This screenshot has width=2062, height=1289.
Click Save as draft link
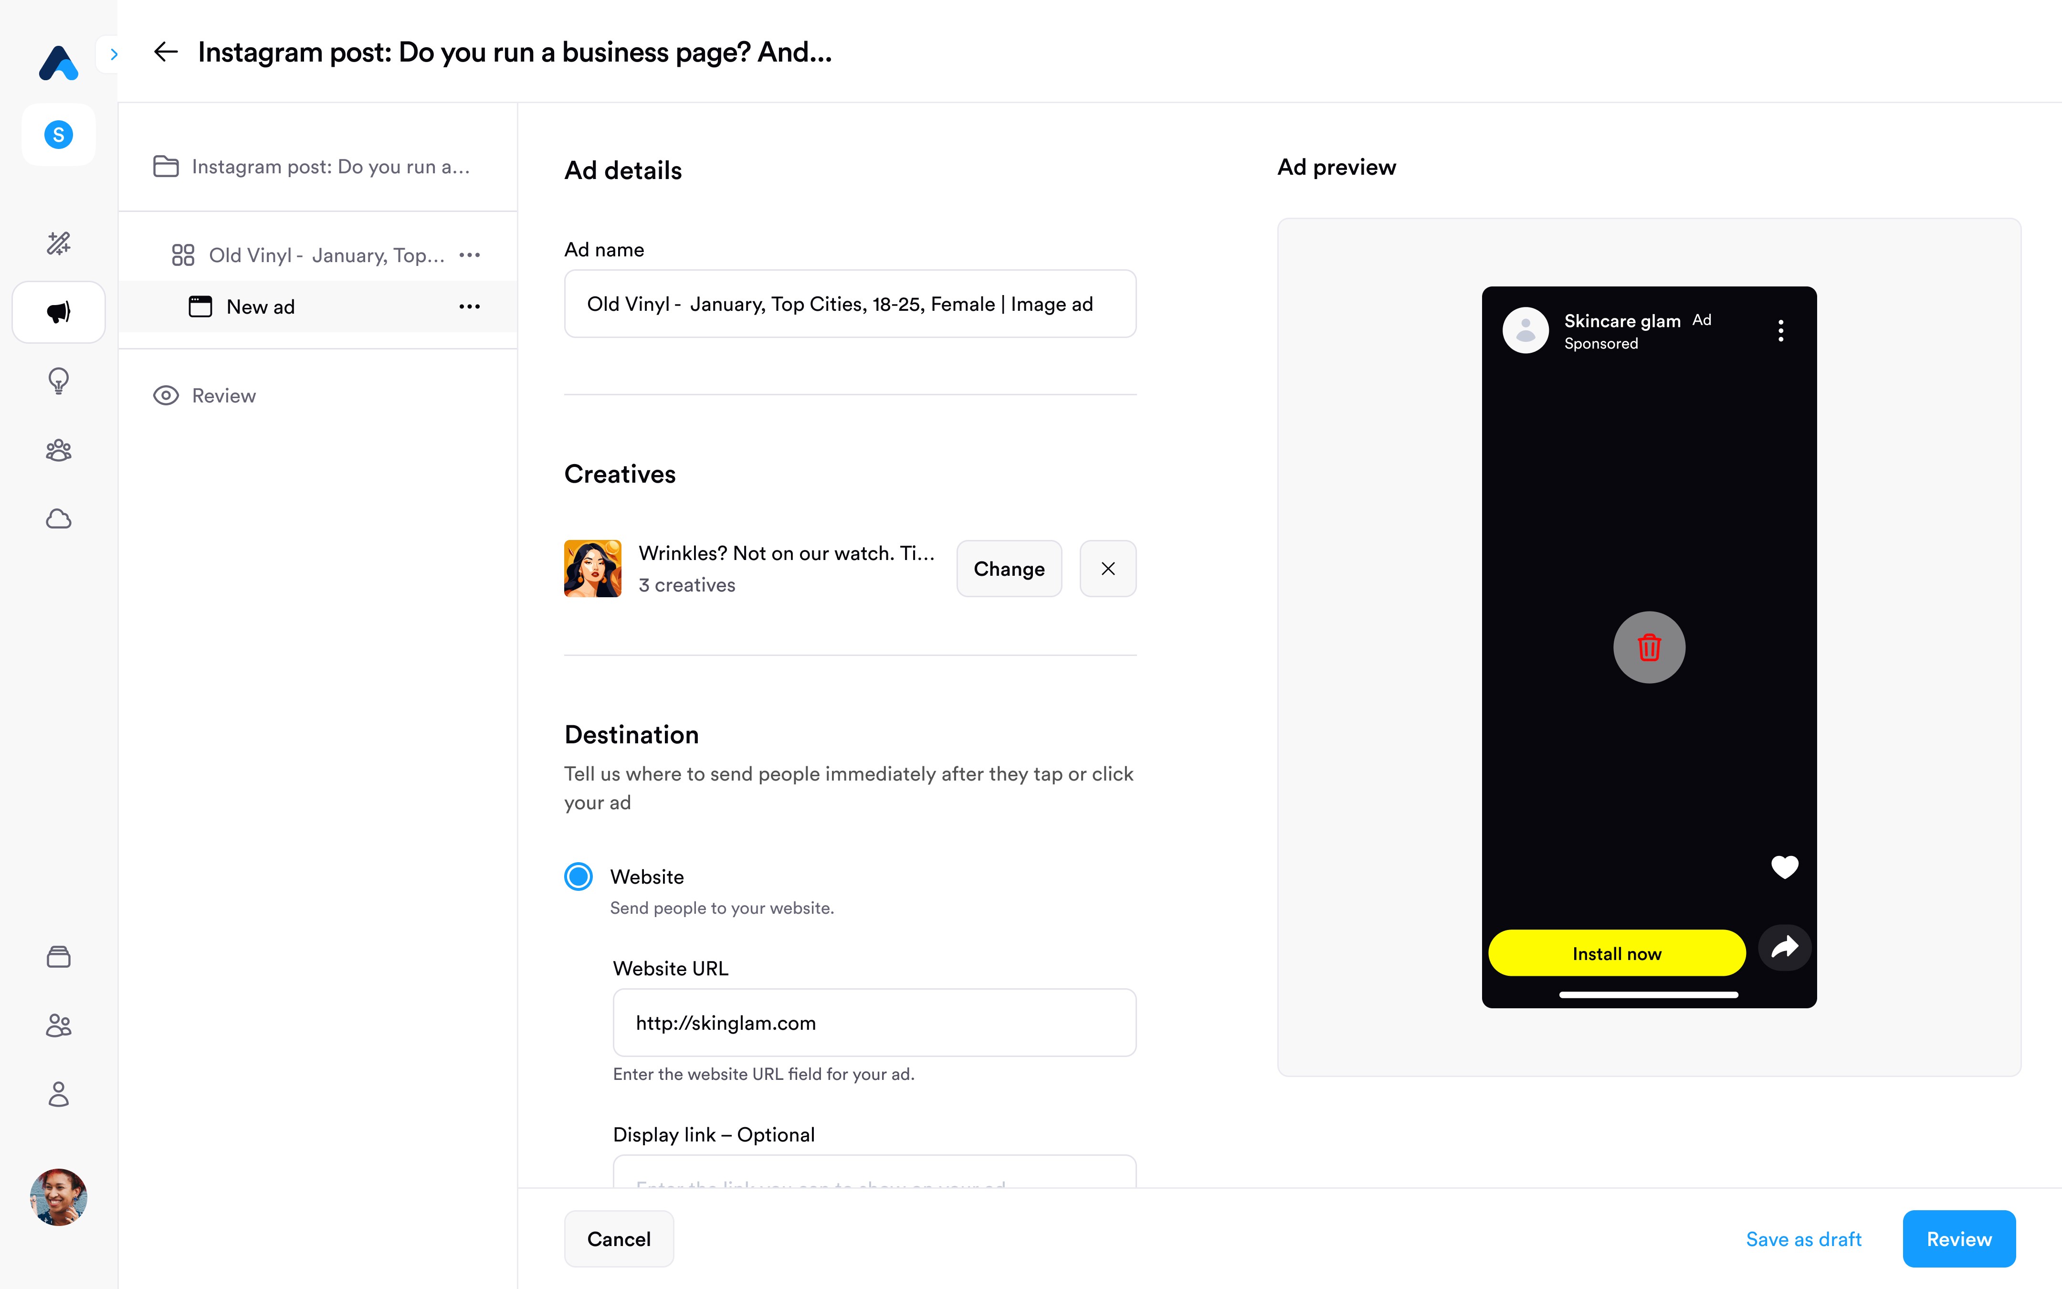1803,1239
